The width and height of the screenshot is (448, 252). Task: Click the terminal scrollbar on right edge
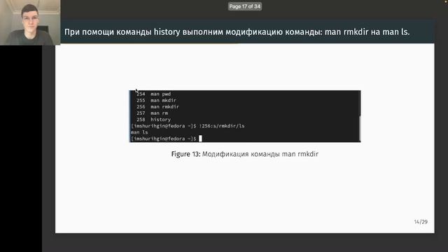coord(360,127)
